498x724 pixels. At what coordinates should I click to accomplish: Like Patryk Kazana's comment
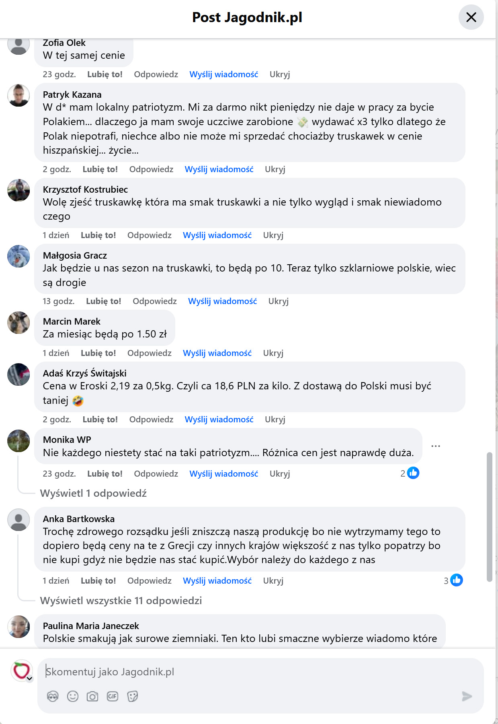[x=100, y=169]
